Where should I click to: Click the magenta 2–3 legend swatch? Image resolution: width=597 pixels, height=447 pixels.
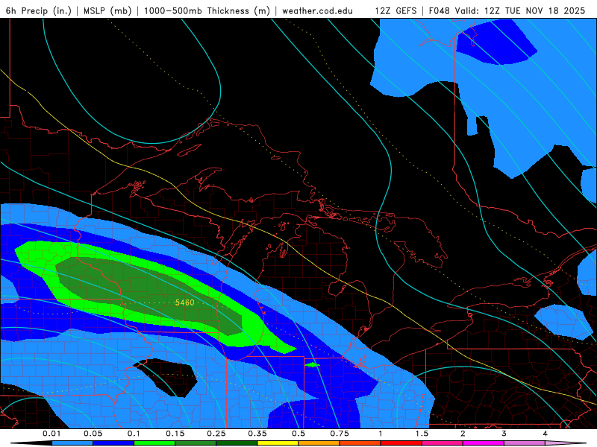tap(484, 443)
